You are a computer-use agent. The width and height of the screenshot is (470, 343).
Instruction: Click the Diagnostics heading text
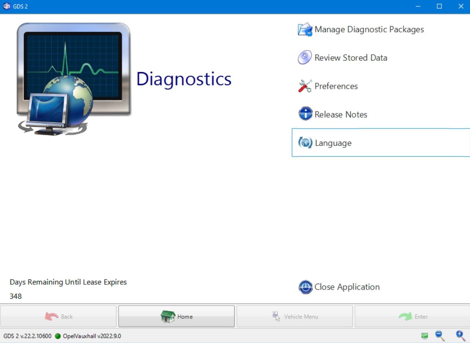pos(184,79)
